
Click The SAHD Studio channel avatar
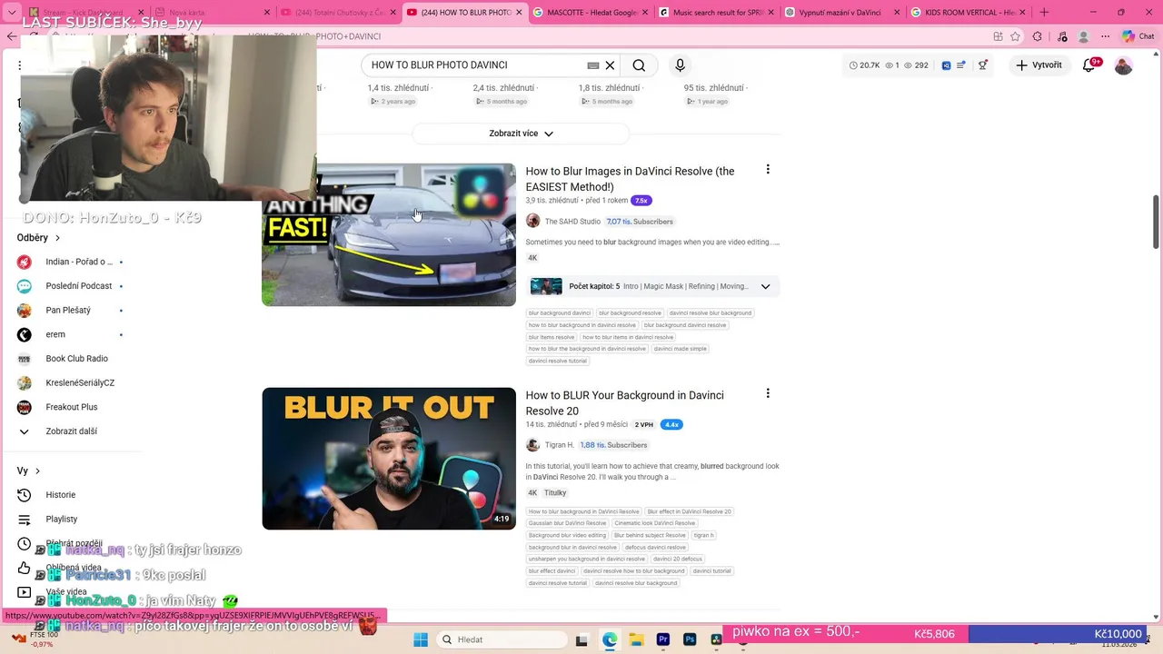[x=533, y=221]
